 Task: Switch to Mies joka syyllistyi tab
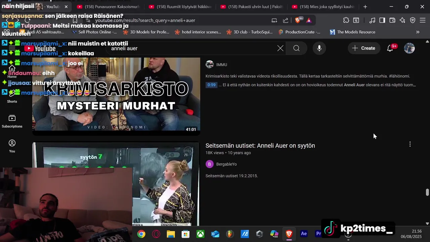click(324, 7)
